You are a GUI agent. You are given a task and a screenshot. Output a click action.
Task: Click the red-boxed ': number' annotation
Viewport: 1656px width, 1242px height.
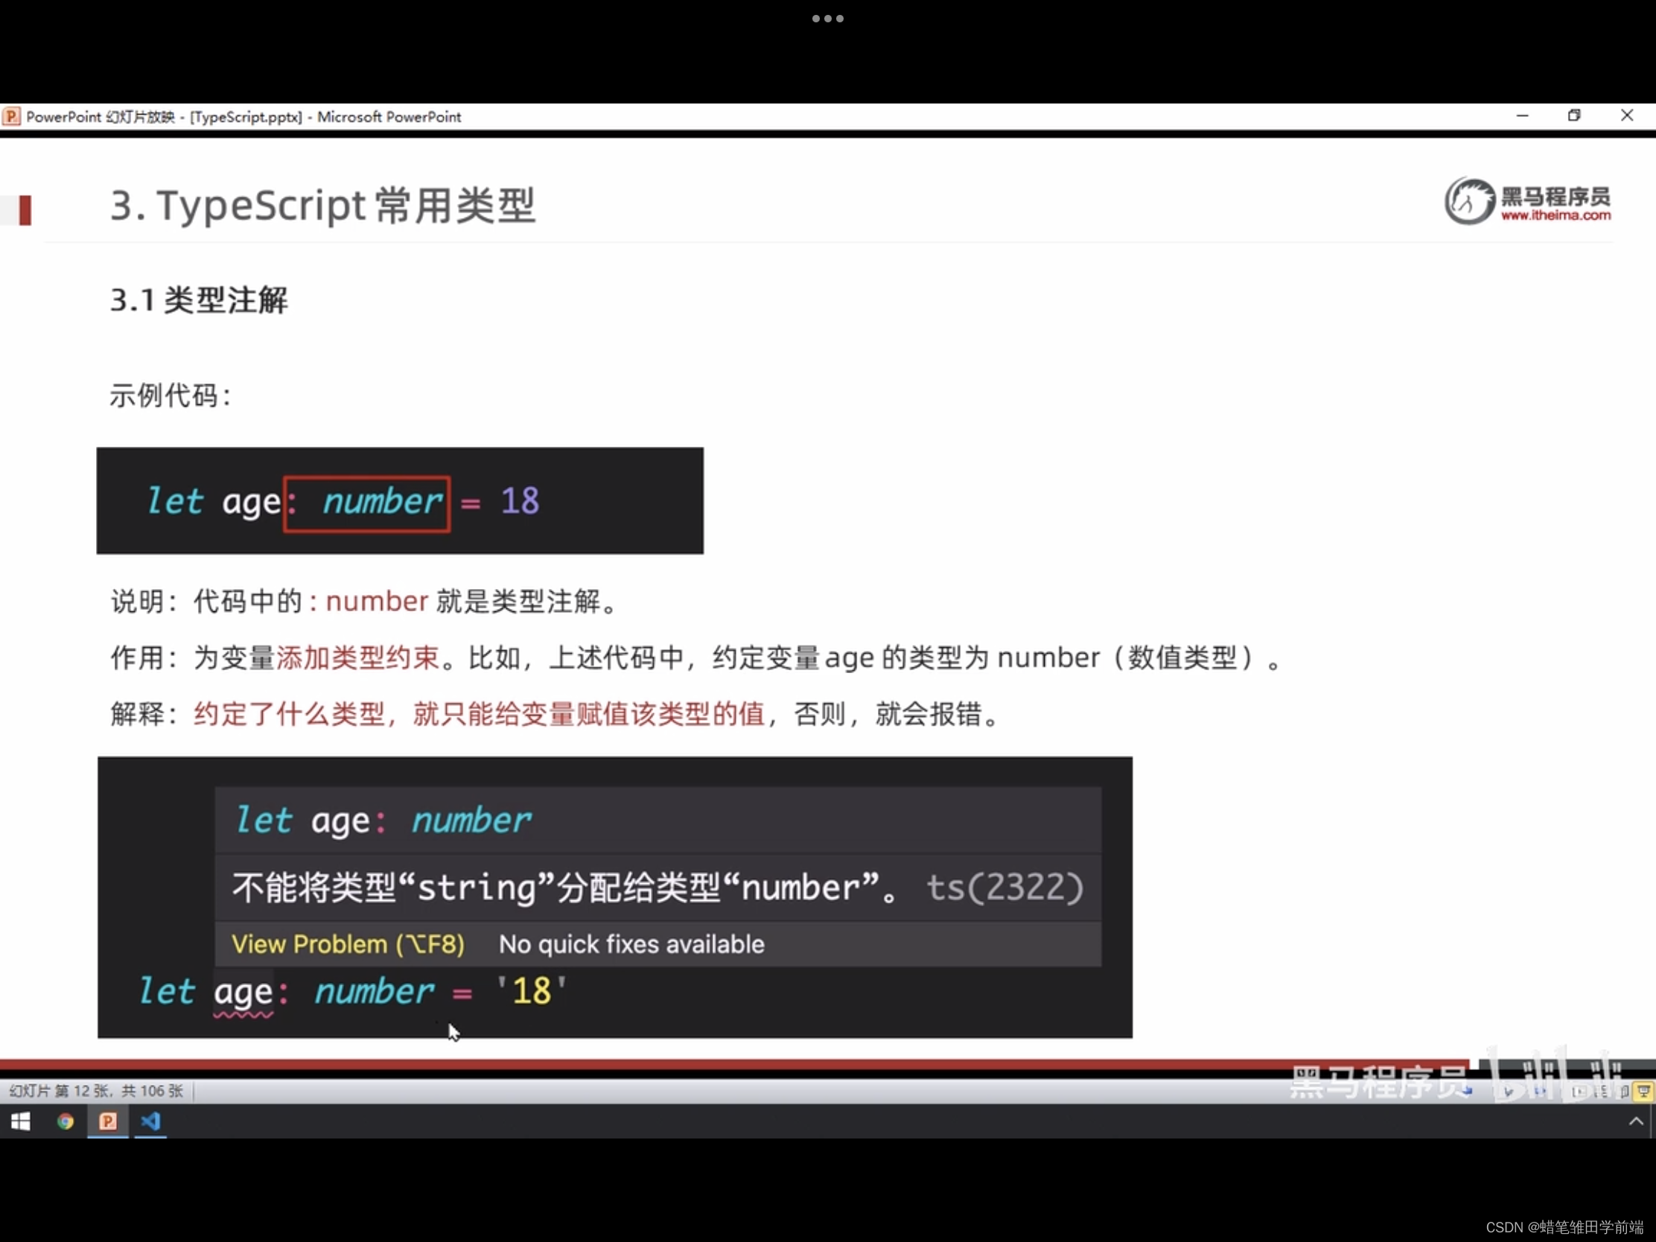pyautogui.click(x=367, y=503)
